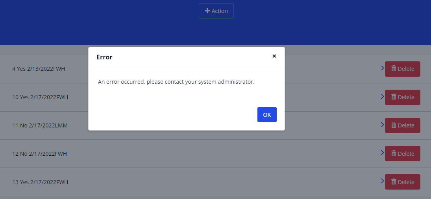
Task: Open row 12 details via chevron
Action: coord(382,153)
